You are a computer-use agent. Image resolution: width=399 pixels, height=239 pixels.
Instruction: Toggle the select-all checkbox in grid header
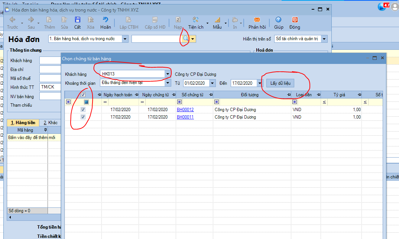(83, 95)
